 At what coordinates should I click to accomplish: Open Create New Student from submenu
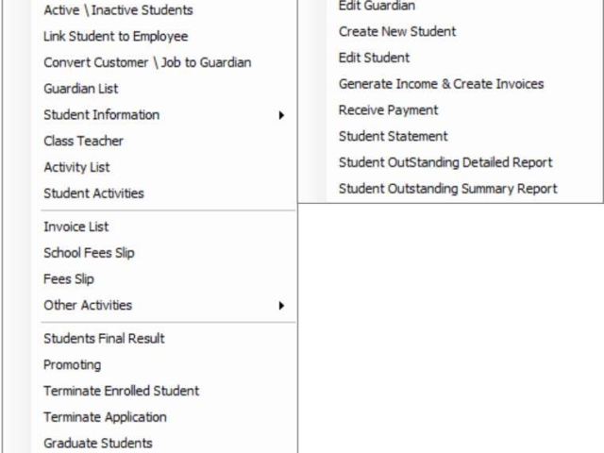pos(397,31)
